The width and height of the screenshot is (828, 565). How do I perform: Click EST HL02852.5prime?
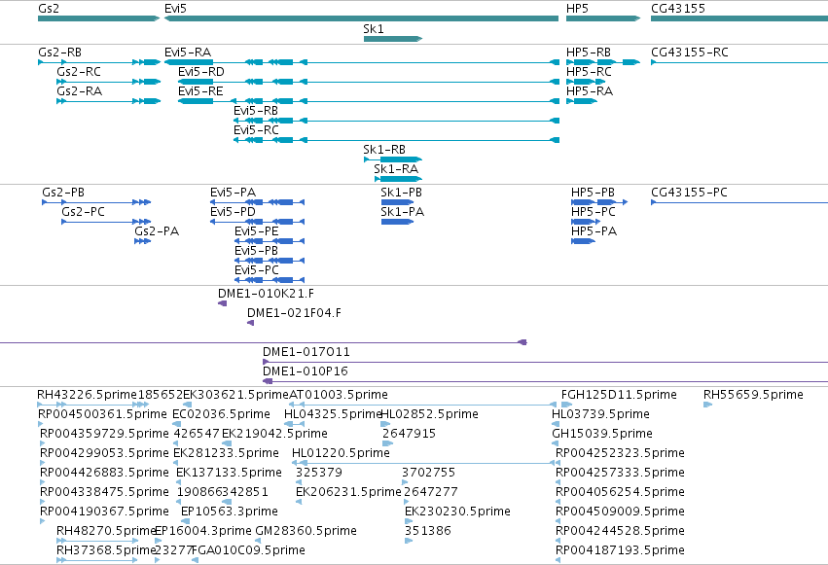[x=429, y=414]
